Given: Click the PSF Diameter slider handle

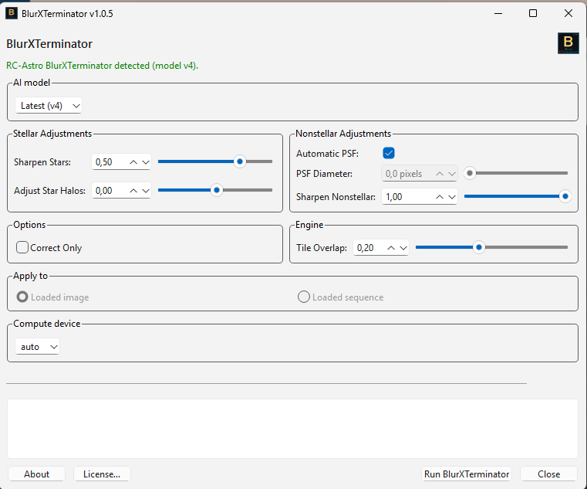Looking at the screenshot, I should (470, 173).
